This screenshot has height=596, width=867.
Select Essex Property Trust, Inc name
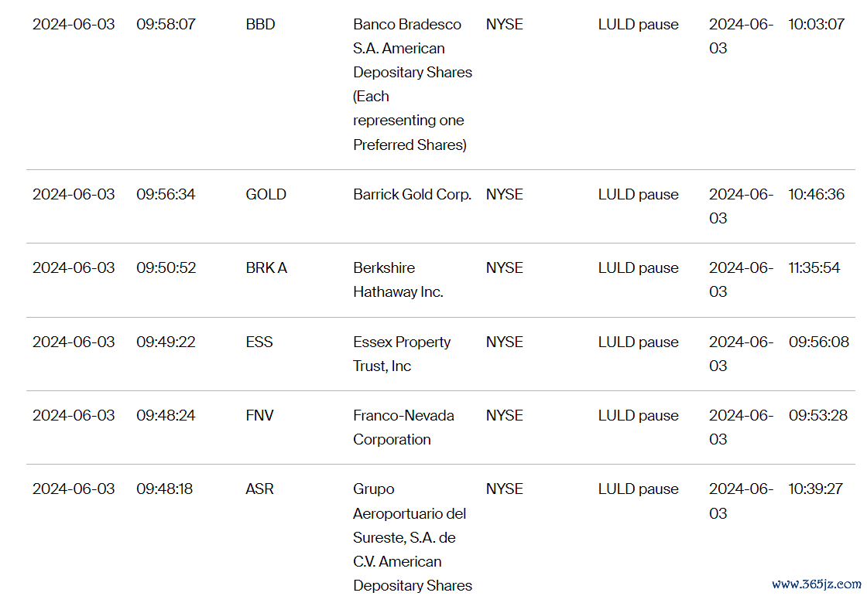coord(402,353)
